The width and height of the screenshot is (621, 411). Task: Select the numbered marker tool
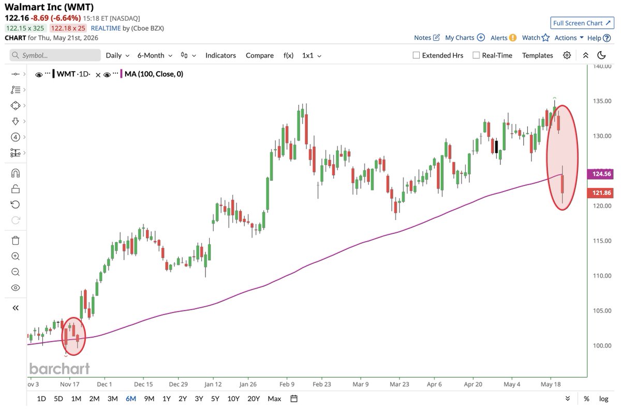(15, 137)
